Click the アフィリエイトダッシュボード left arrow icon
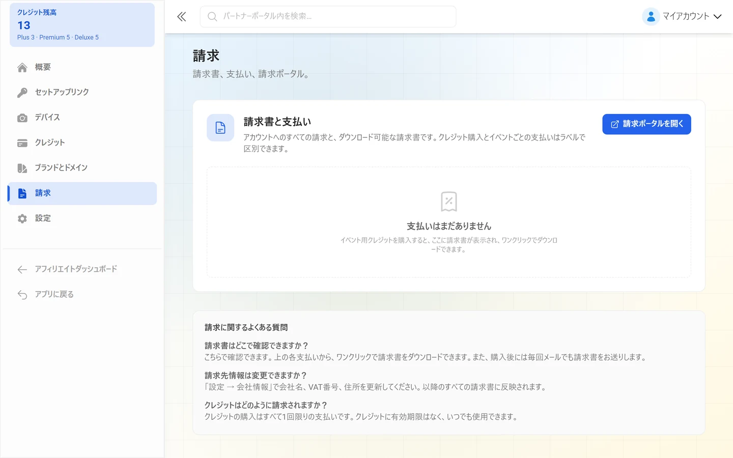The height and width of the screenshot is (458, 733). click(22, 270)
